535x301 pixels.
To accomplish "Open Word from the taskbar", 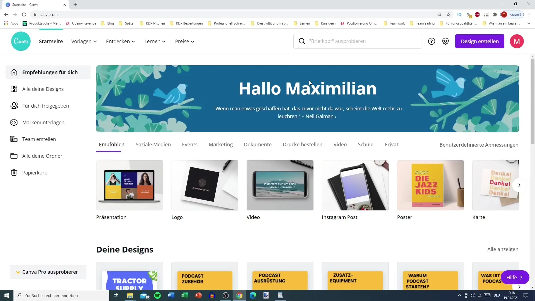I will [171, 295].
